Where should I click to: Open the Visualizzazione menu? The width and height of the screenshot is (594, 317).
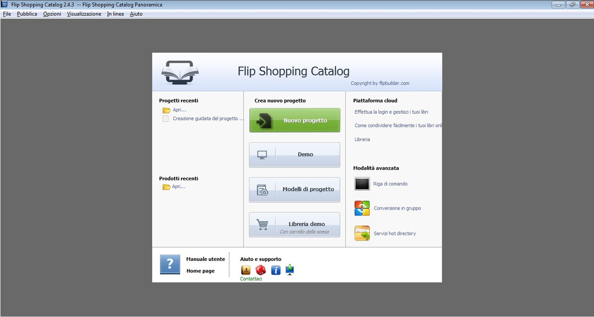84,14
